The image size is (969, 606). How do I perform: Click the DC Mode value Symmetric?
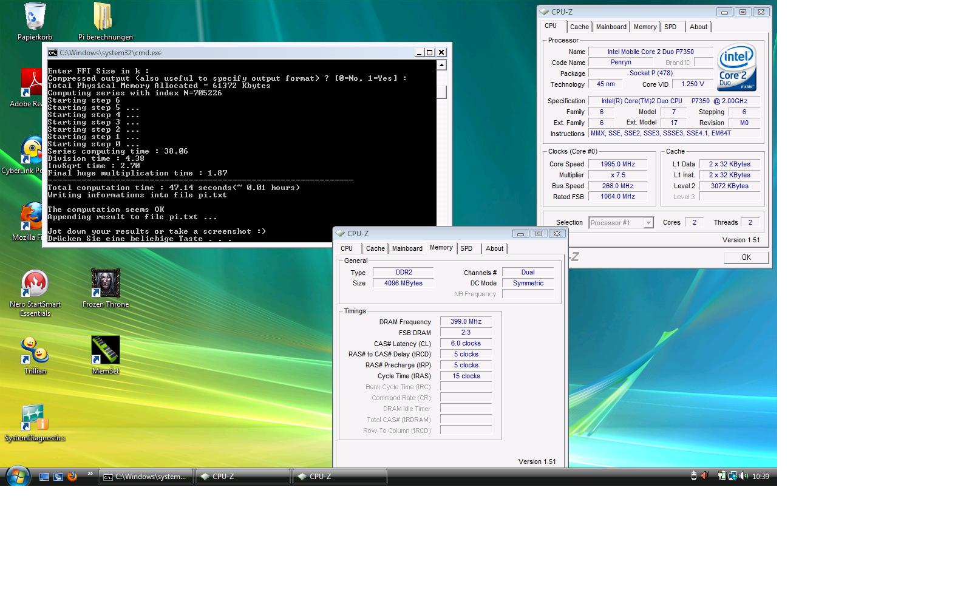[x=528, y=283]
